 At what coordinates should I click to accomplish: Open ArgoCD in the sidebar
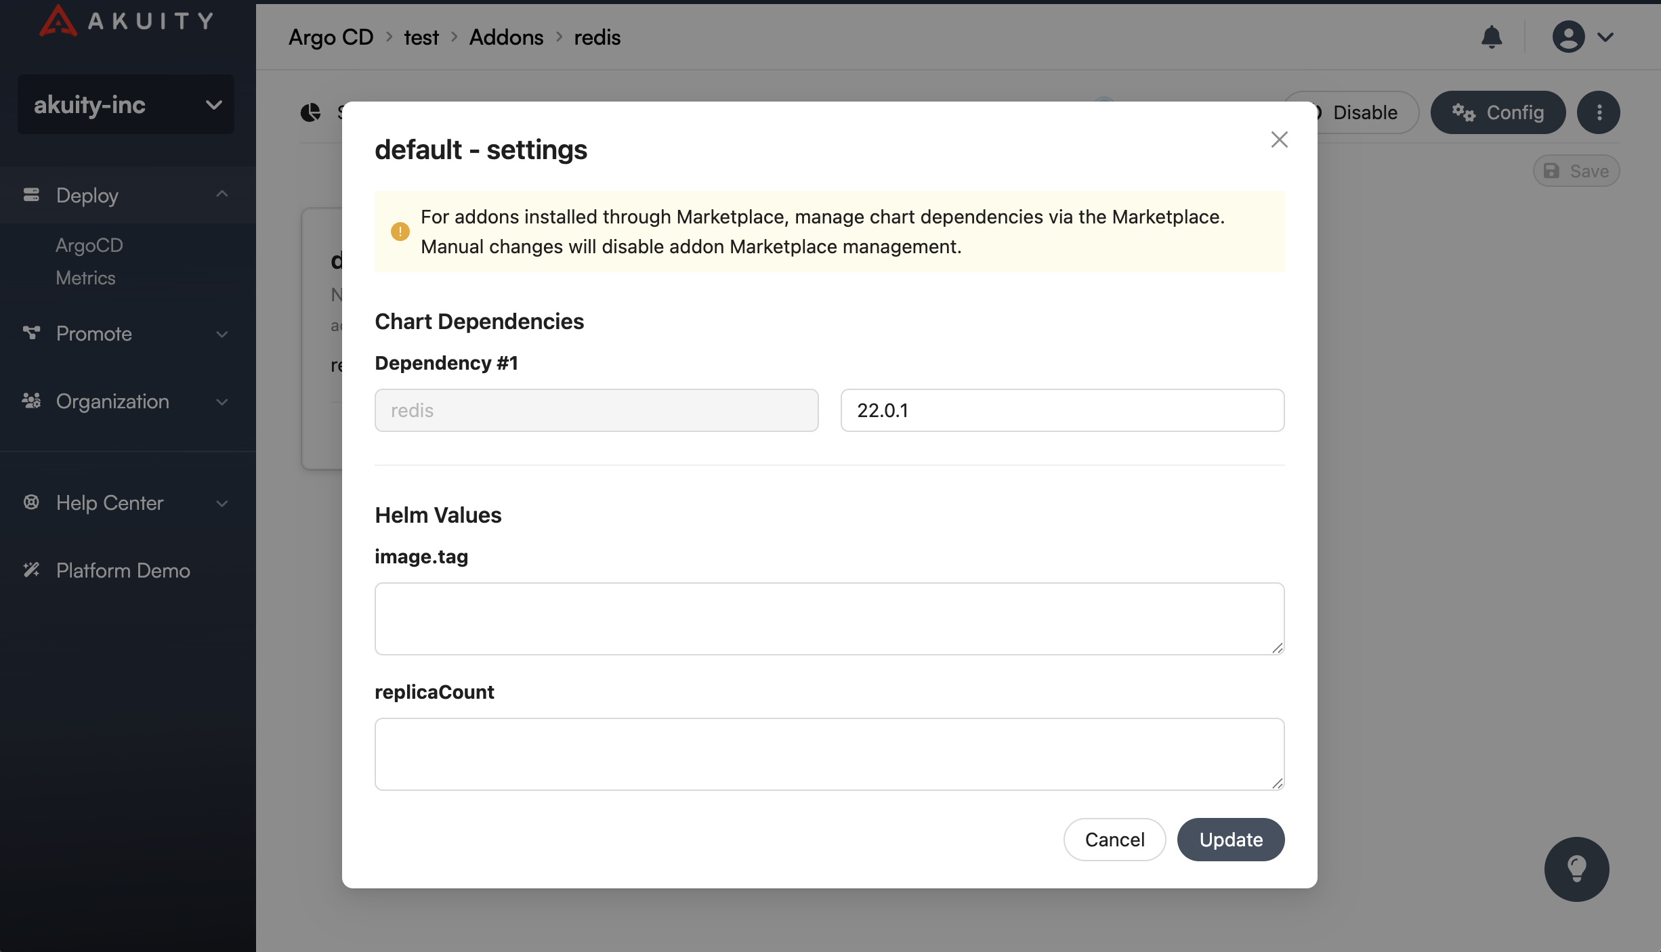pos(89,245)
